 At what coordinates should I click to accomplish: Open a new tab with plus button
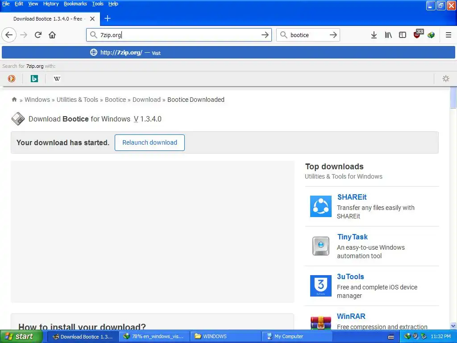point(108,18)
